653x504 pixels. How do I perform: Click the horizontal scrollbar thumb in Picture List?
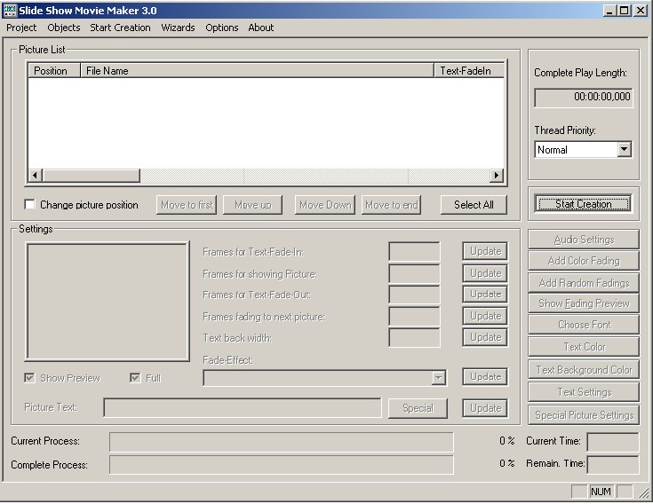(92, 176)
